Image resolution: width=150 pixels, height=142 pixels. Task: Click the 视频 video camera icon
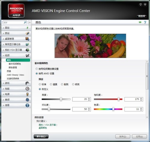point(27,56)
